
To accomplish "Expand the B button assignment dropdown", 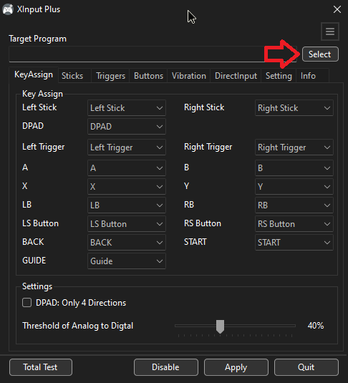I will [x=294, y=168].
